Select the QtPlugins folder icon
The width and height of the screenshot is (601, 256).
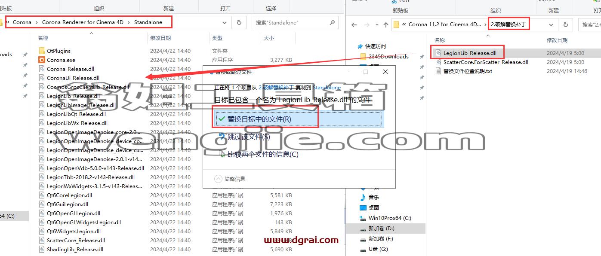[42, 51]
